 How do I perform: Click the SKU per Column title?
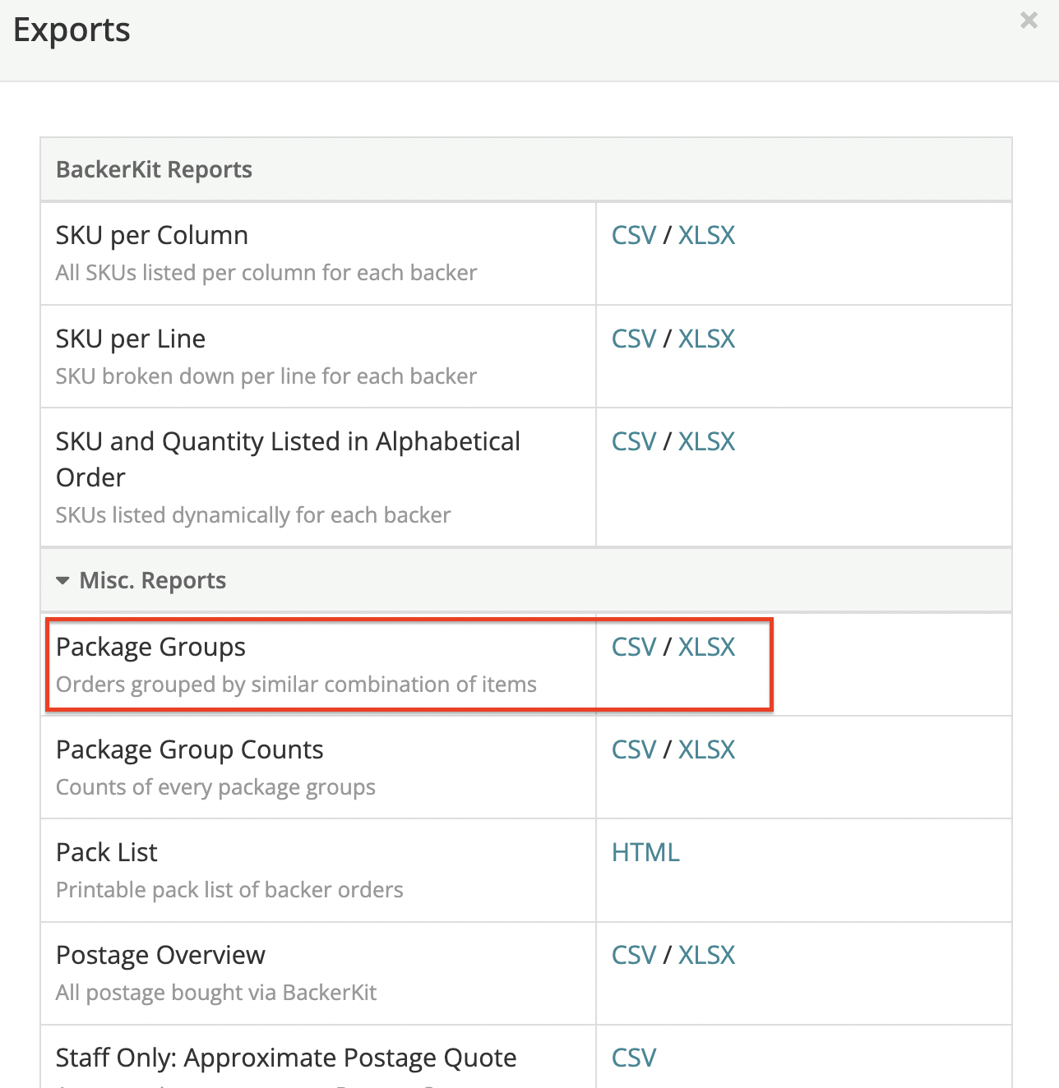click(152, 236)
